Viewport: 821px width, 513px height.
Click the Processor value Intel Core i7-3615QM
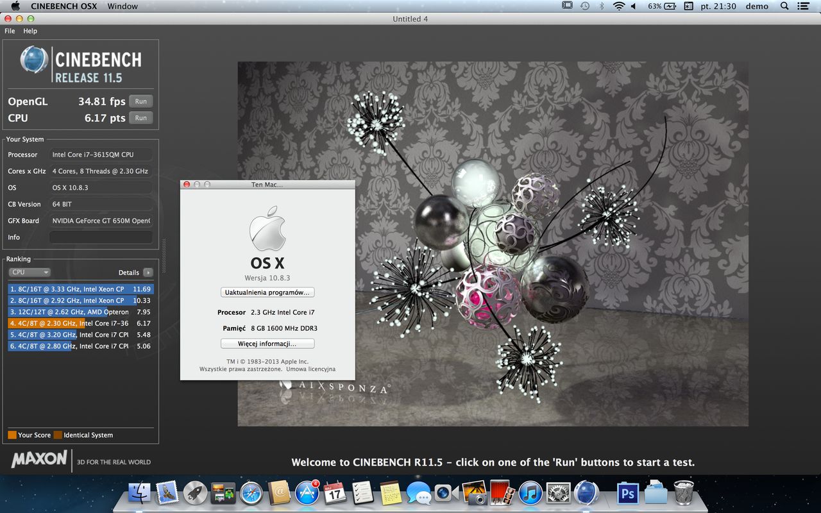pyautogui.click(x=101, y=155)
